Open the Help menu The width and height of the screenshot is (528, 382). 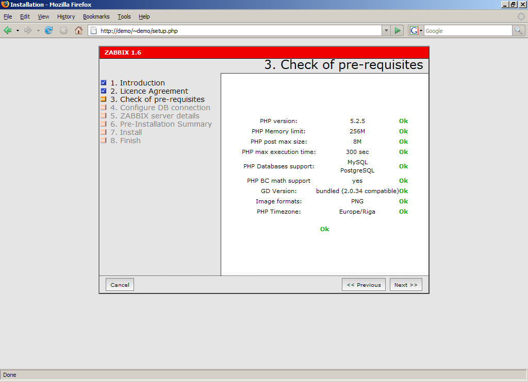[144, 16]
